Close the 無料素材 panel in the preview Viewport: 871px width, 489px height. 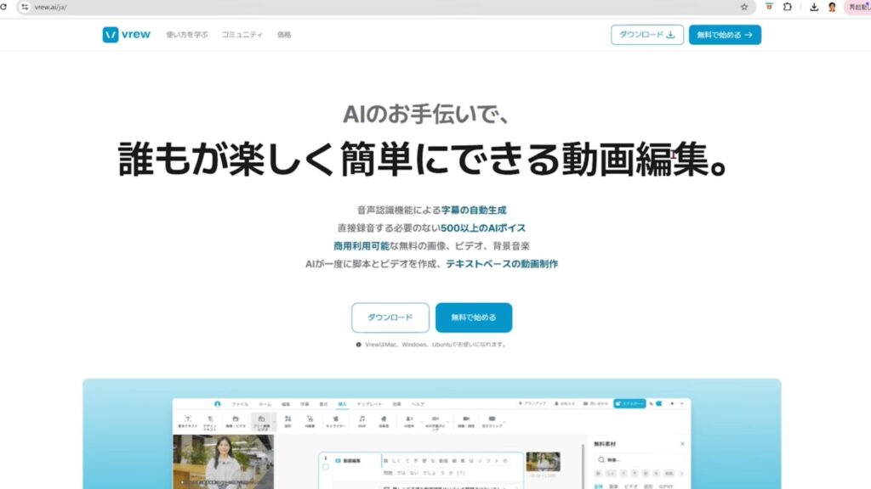click(x=681, y=444)
